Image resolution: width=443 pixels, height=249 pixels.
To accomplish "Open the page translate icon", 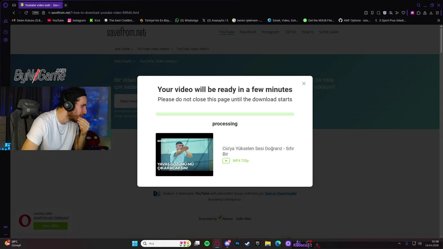I will click(391, 13).
